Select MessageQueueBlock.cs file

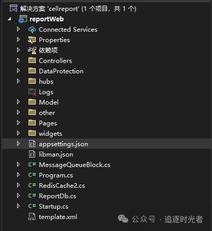pos(75,165)
